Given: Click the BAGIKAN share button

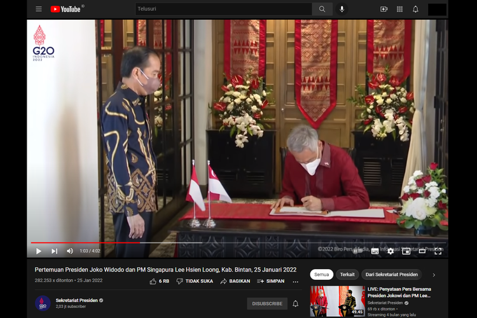Looking at the screenshot, I should point(235,281).
